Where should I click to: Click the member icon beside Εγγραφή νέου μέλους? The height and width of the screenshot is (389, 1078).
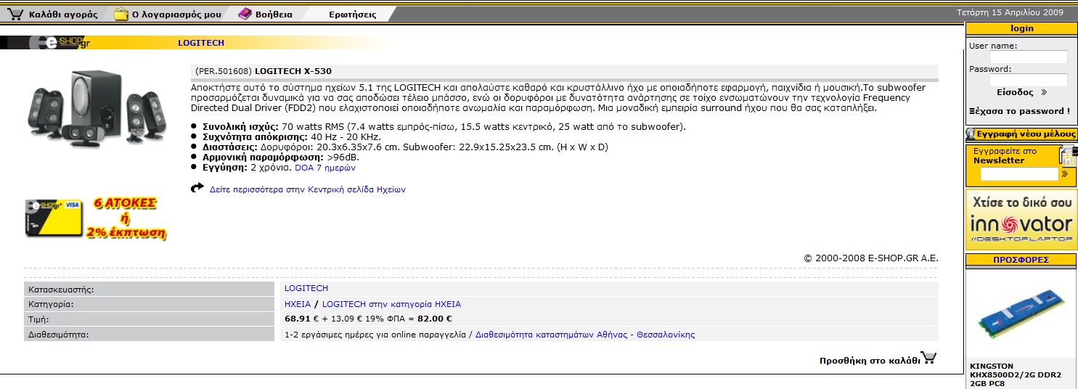(971, 134)
